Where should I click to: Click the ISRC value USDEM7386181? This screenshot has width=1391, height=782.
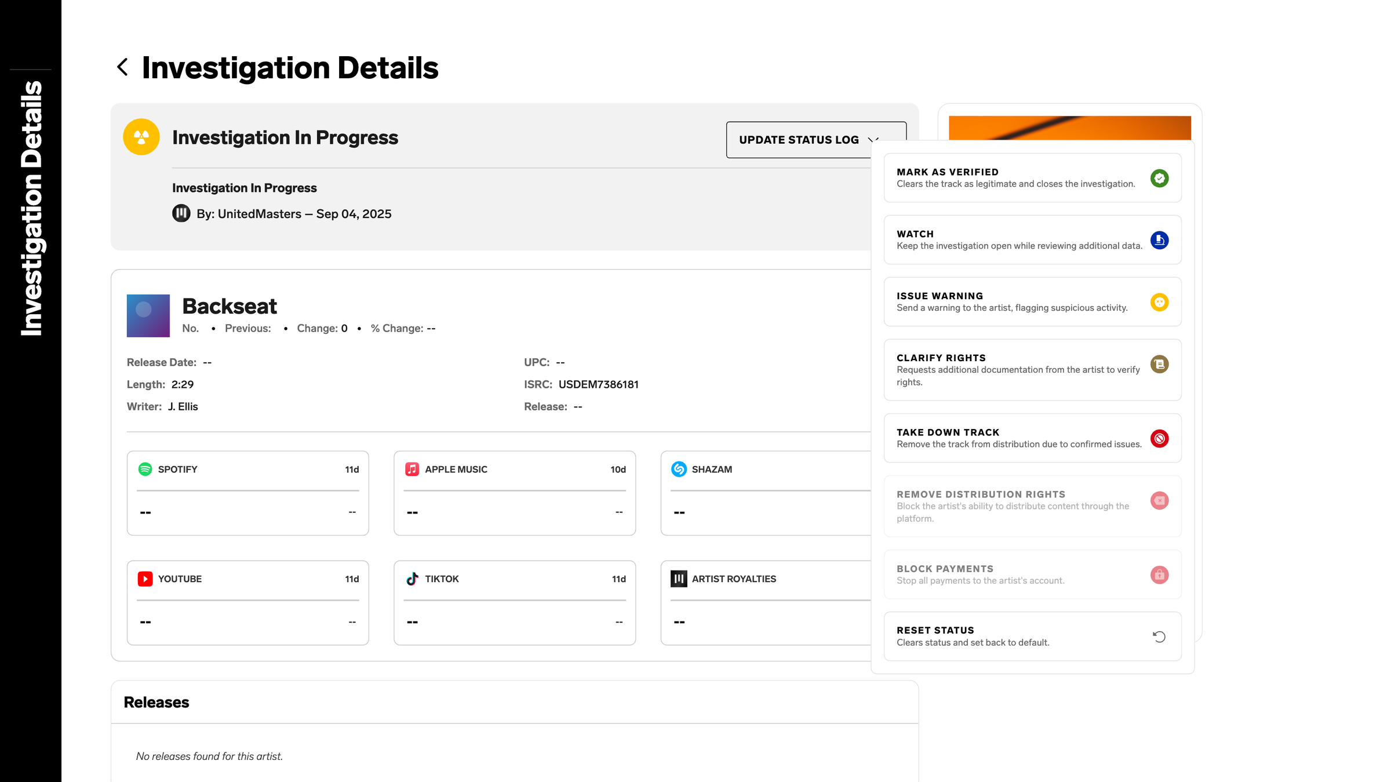[599, 384]
